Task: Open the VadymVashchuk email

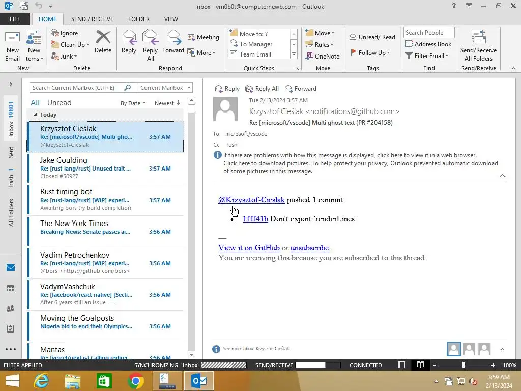Action: pyautogui.click(x=106, y=294)
